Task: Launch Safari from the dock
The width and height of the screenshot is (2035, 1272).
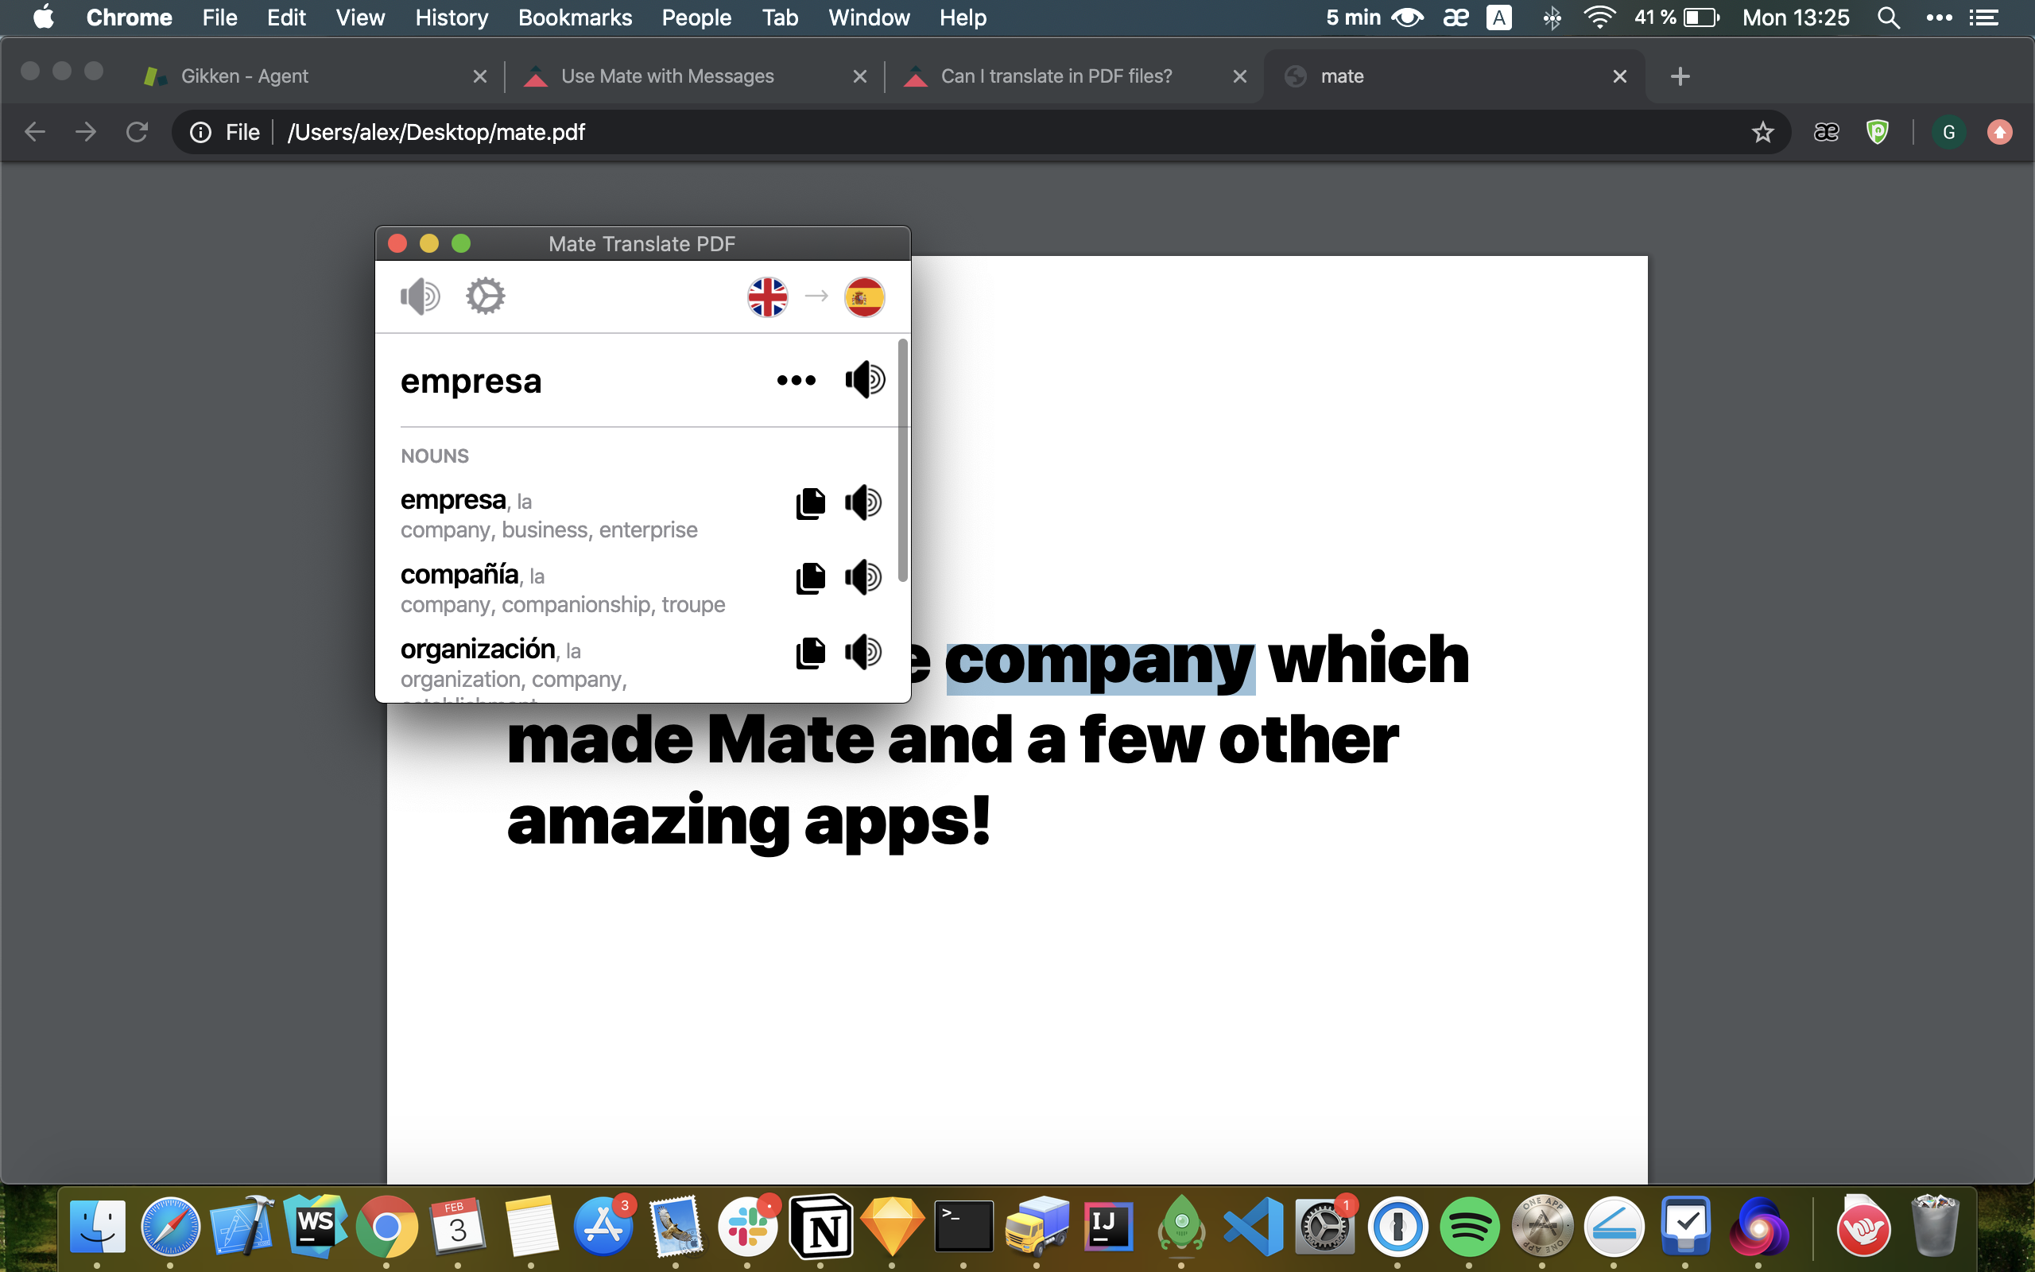Action: tap(170, 1226)
